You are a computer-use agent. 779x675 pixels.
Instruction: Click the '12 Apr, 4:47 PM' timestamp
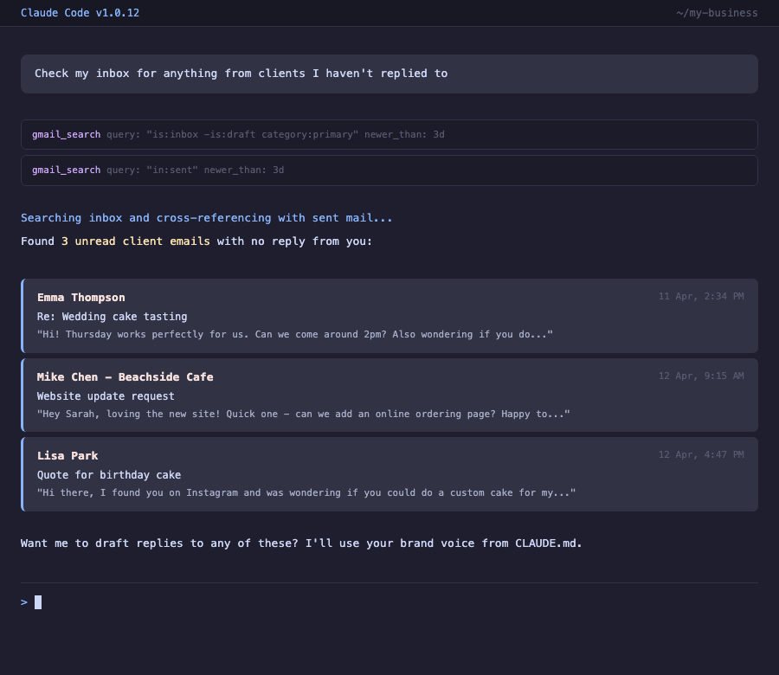pyautogui.click(x=701, y=455)
